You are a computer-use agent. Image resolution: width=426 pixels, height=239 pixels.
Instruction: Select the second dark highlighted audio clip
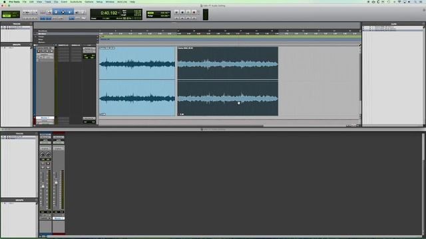click(x=228, y=81)
